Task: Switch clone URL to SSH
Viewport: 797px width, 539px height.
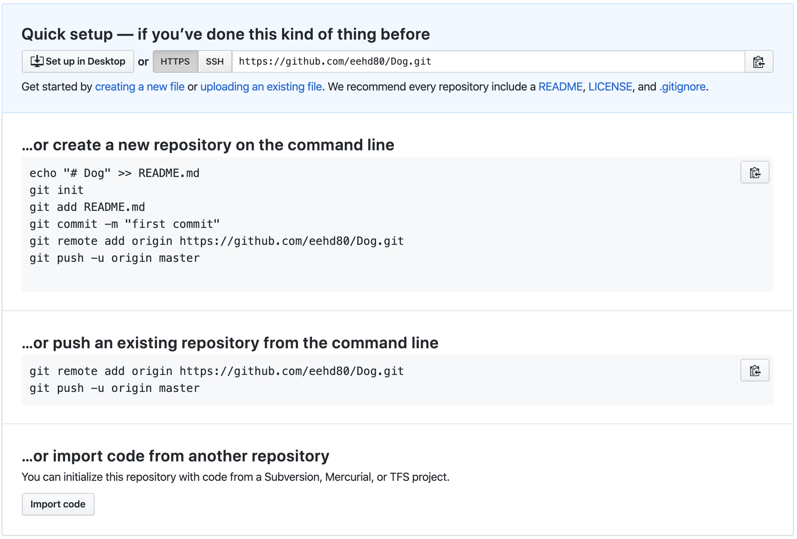Action: pos(215,61)
